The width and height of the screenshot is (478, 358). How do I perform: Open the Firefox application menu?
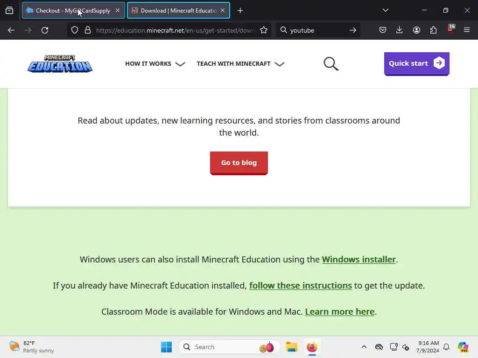[x=467, y=30]
